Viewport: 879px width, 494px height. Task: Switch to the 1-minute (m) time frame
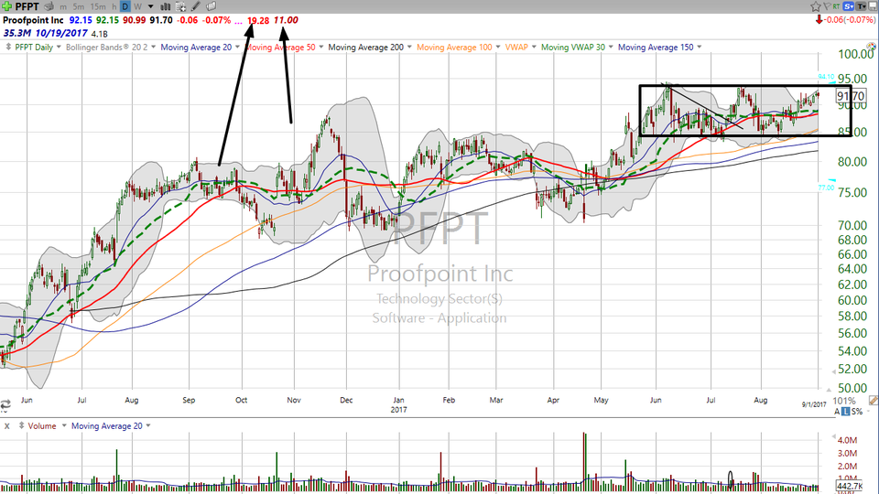[63, 6]
